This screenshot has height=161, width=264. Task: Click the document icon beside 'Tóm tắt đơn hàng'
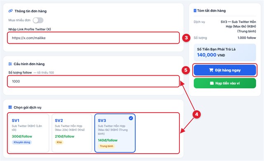[x=195, y=11]
